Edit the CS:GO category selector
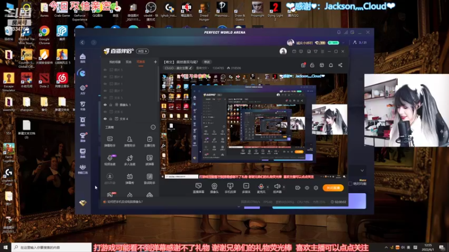The image size is (449, 252). pyautogui.click(x=178, y=68)
